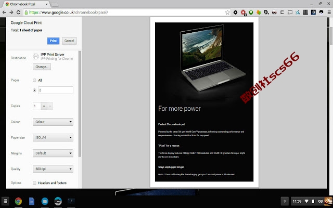Click the blue Print button

point(53,41)
